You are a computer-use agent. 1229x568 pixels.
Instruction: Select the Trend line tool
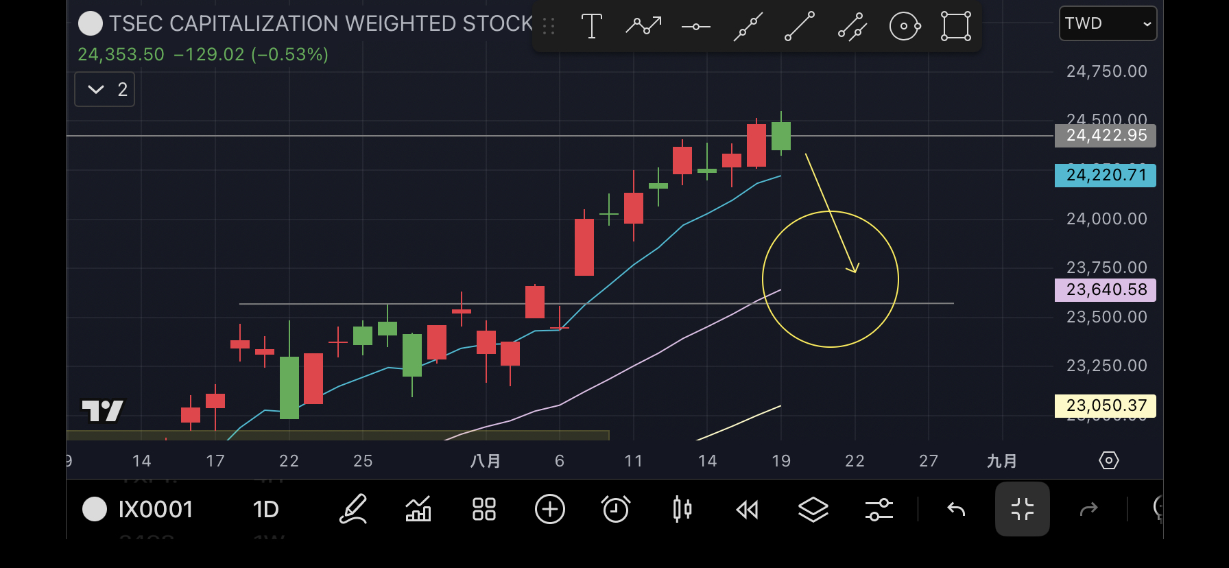click(x=800, y=27)
